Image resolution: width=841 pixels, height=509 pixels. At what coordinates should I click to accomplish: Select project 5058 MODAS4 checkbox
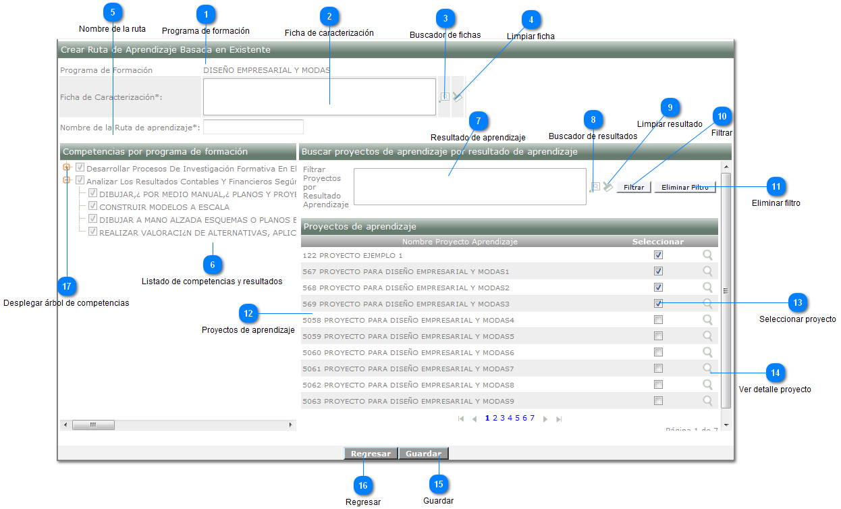[x=658, y=320]
